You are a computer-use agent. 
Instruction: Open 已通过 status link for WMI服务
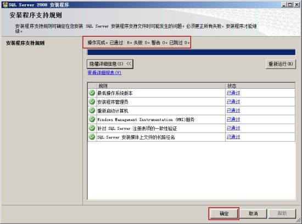coord(233,119)
